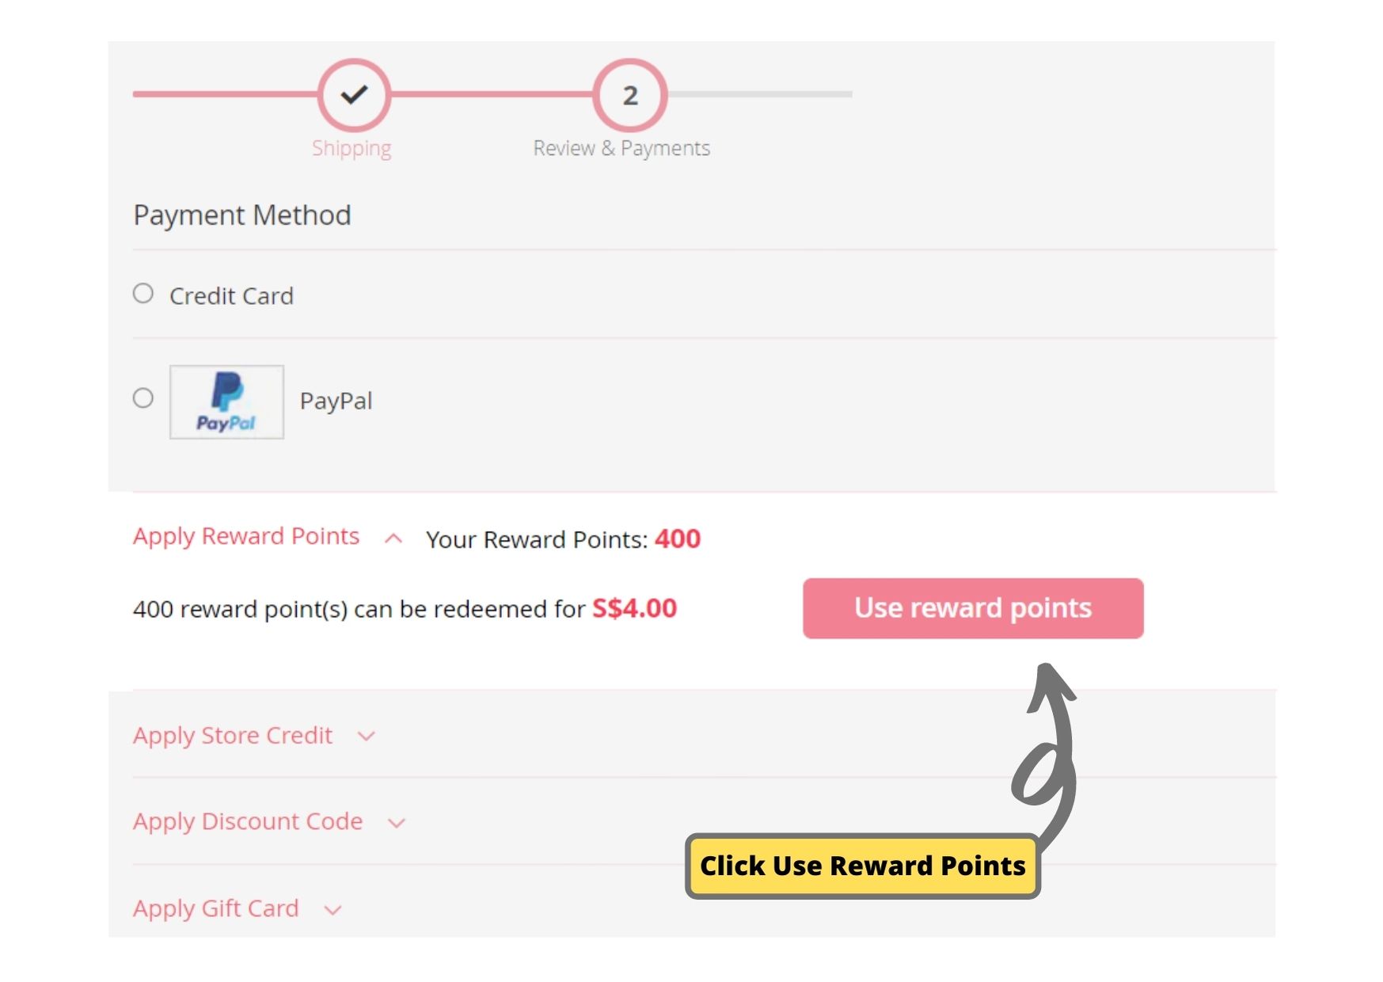The height and width of the screenshot is (982, 1383).
Task: Select the Credit Card radio button
Action: click(x=143, y=294)
